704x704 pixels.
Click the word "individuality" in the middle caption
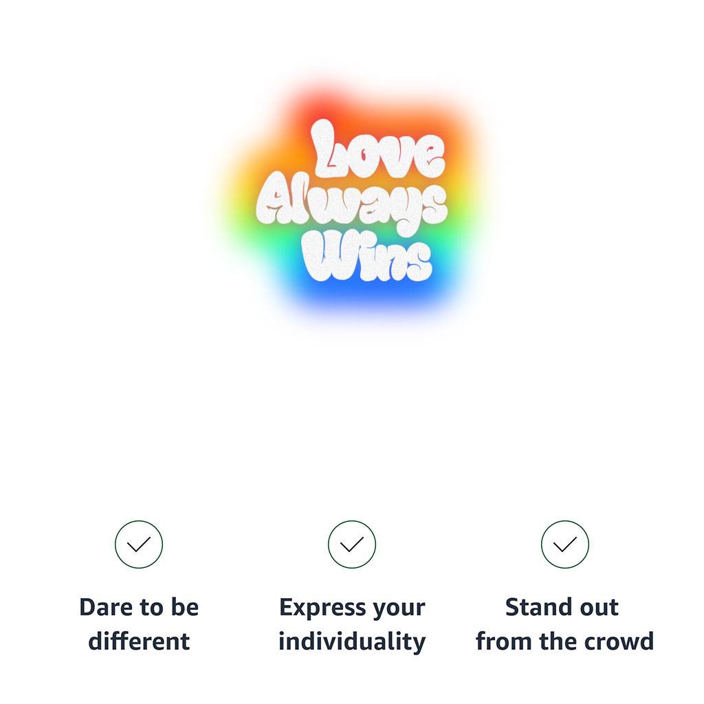coord(352,641)
